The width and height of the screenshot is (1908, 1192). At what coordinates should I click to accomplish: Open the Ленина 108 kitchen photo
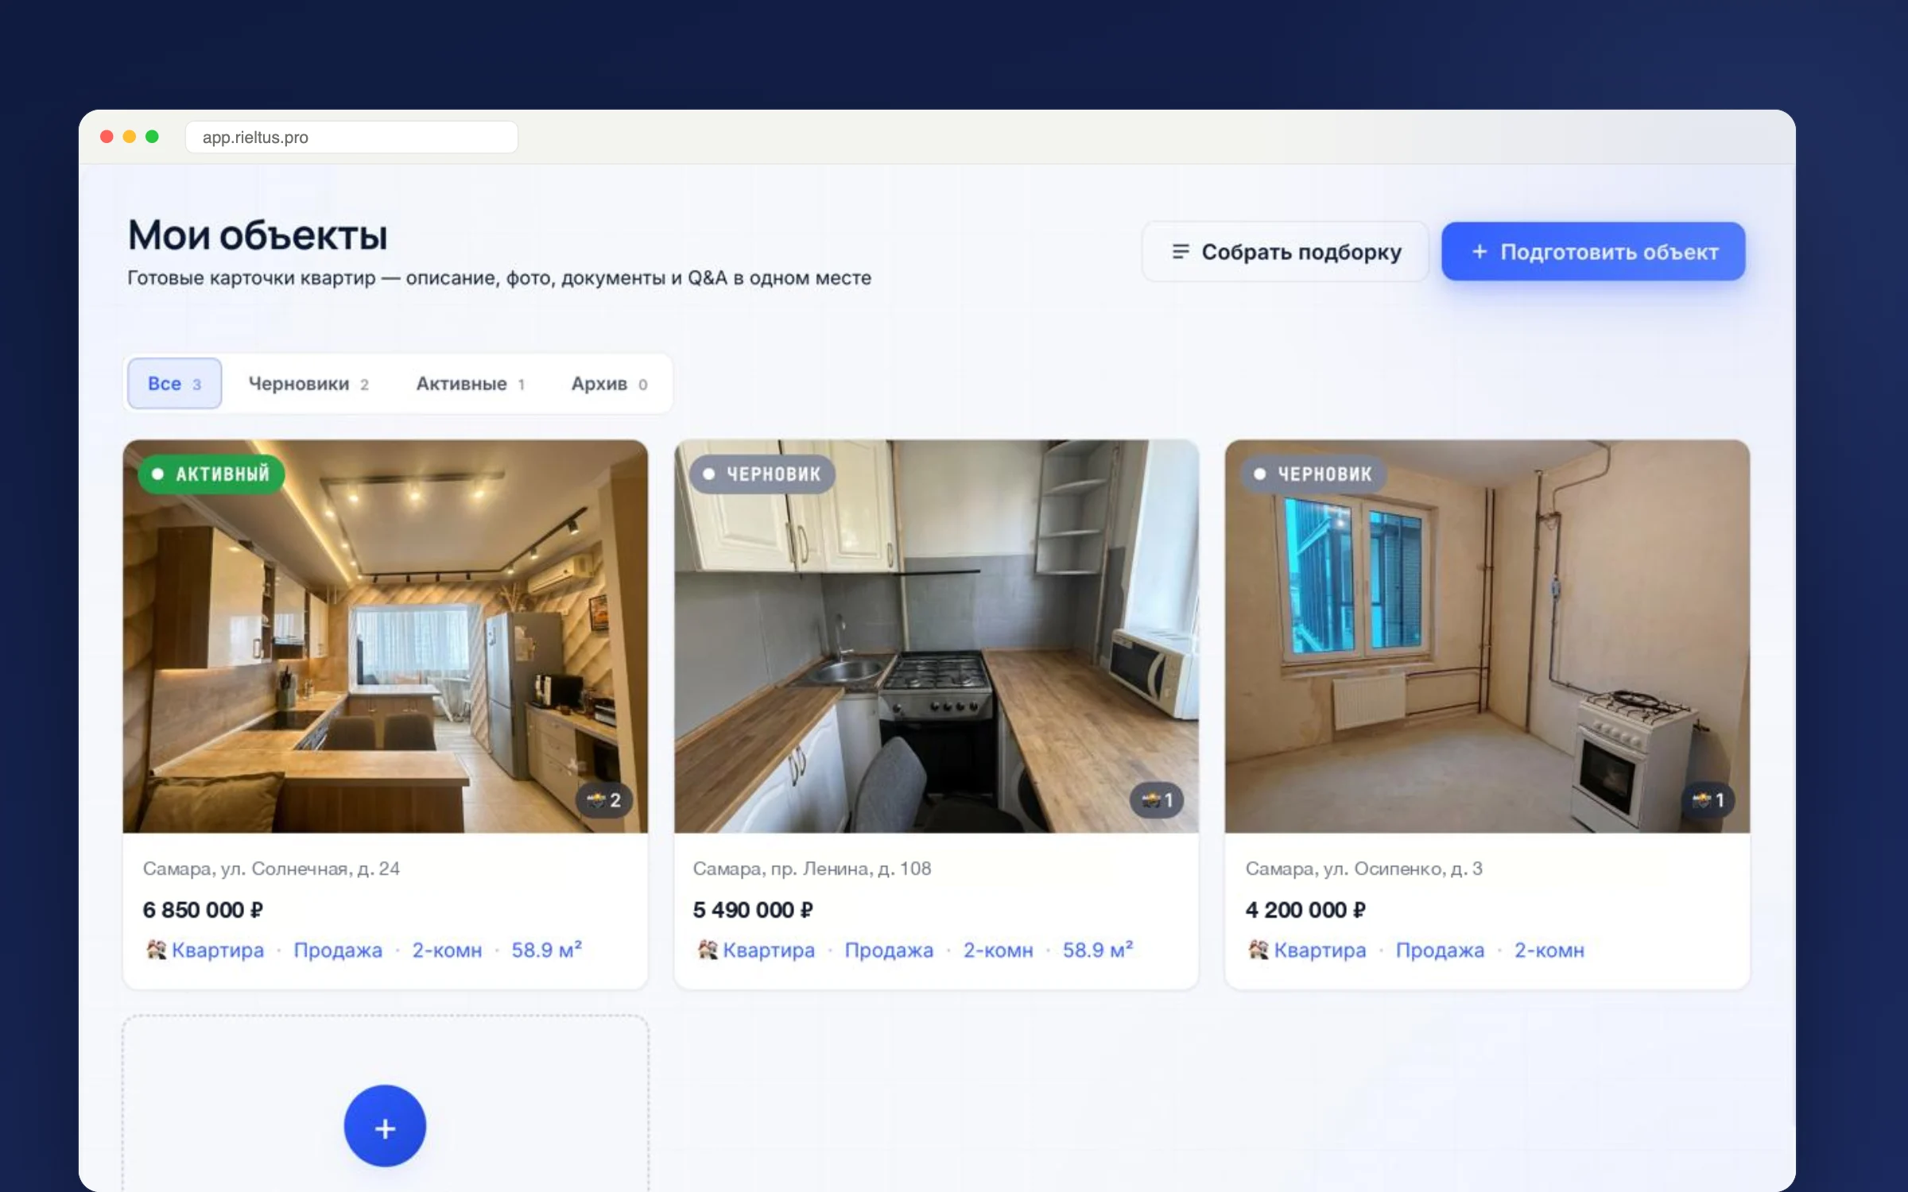(x=937, y=637)
